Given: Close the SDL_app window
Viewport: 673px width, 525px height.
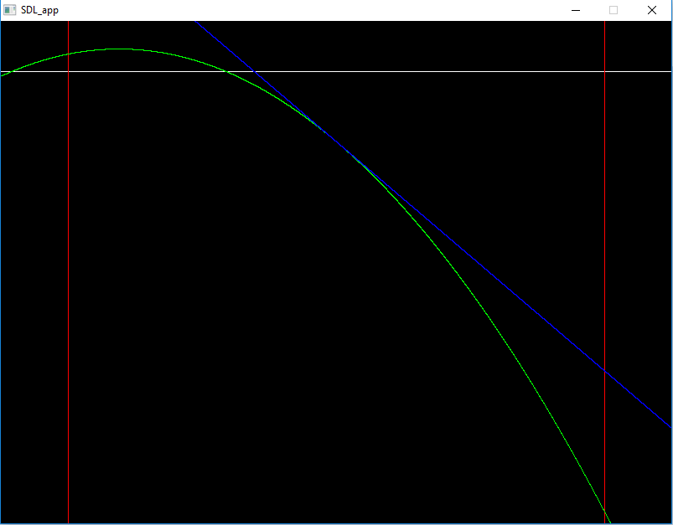Looking at the screenshot, I should (x=652, y=10).
